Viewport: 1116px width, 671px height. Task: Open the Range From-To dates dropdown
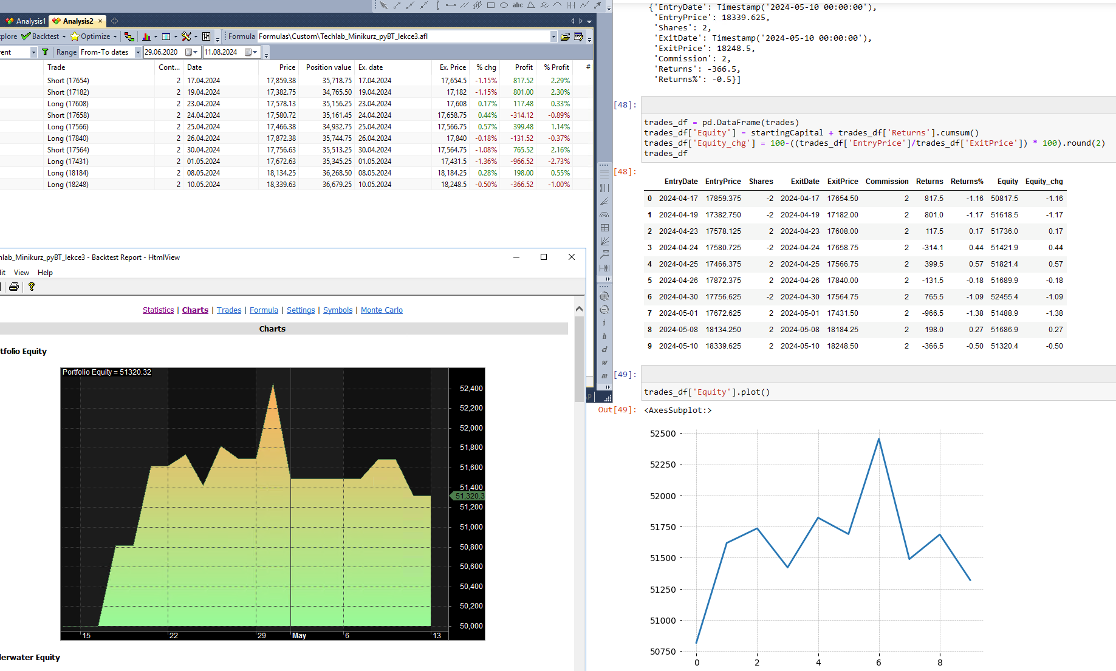coord(138,52)
